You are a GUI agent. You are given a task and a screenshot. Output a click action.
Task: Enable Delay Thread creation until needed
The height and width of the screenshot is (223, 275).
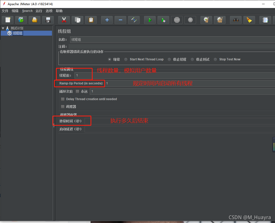tap(63, 99)
